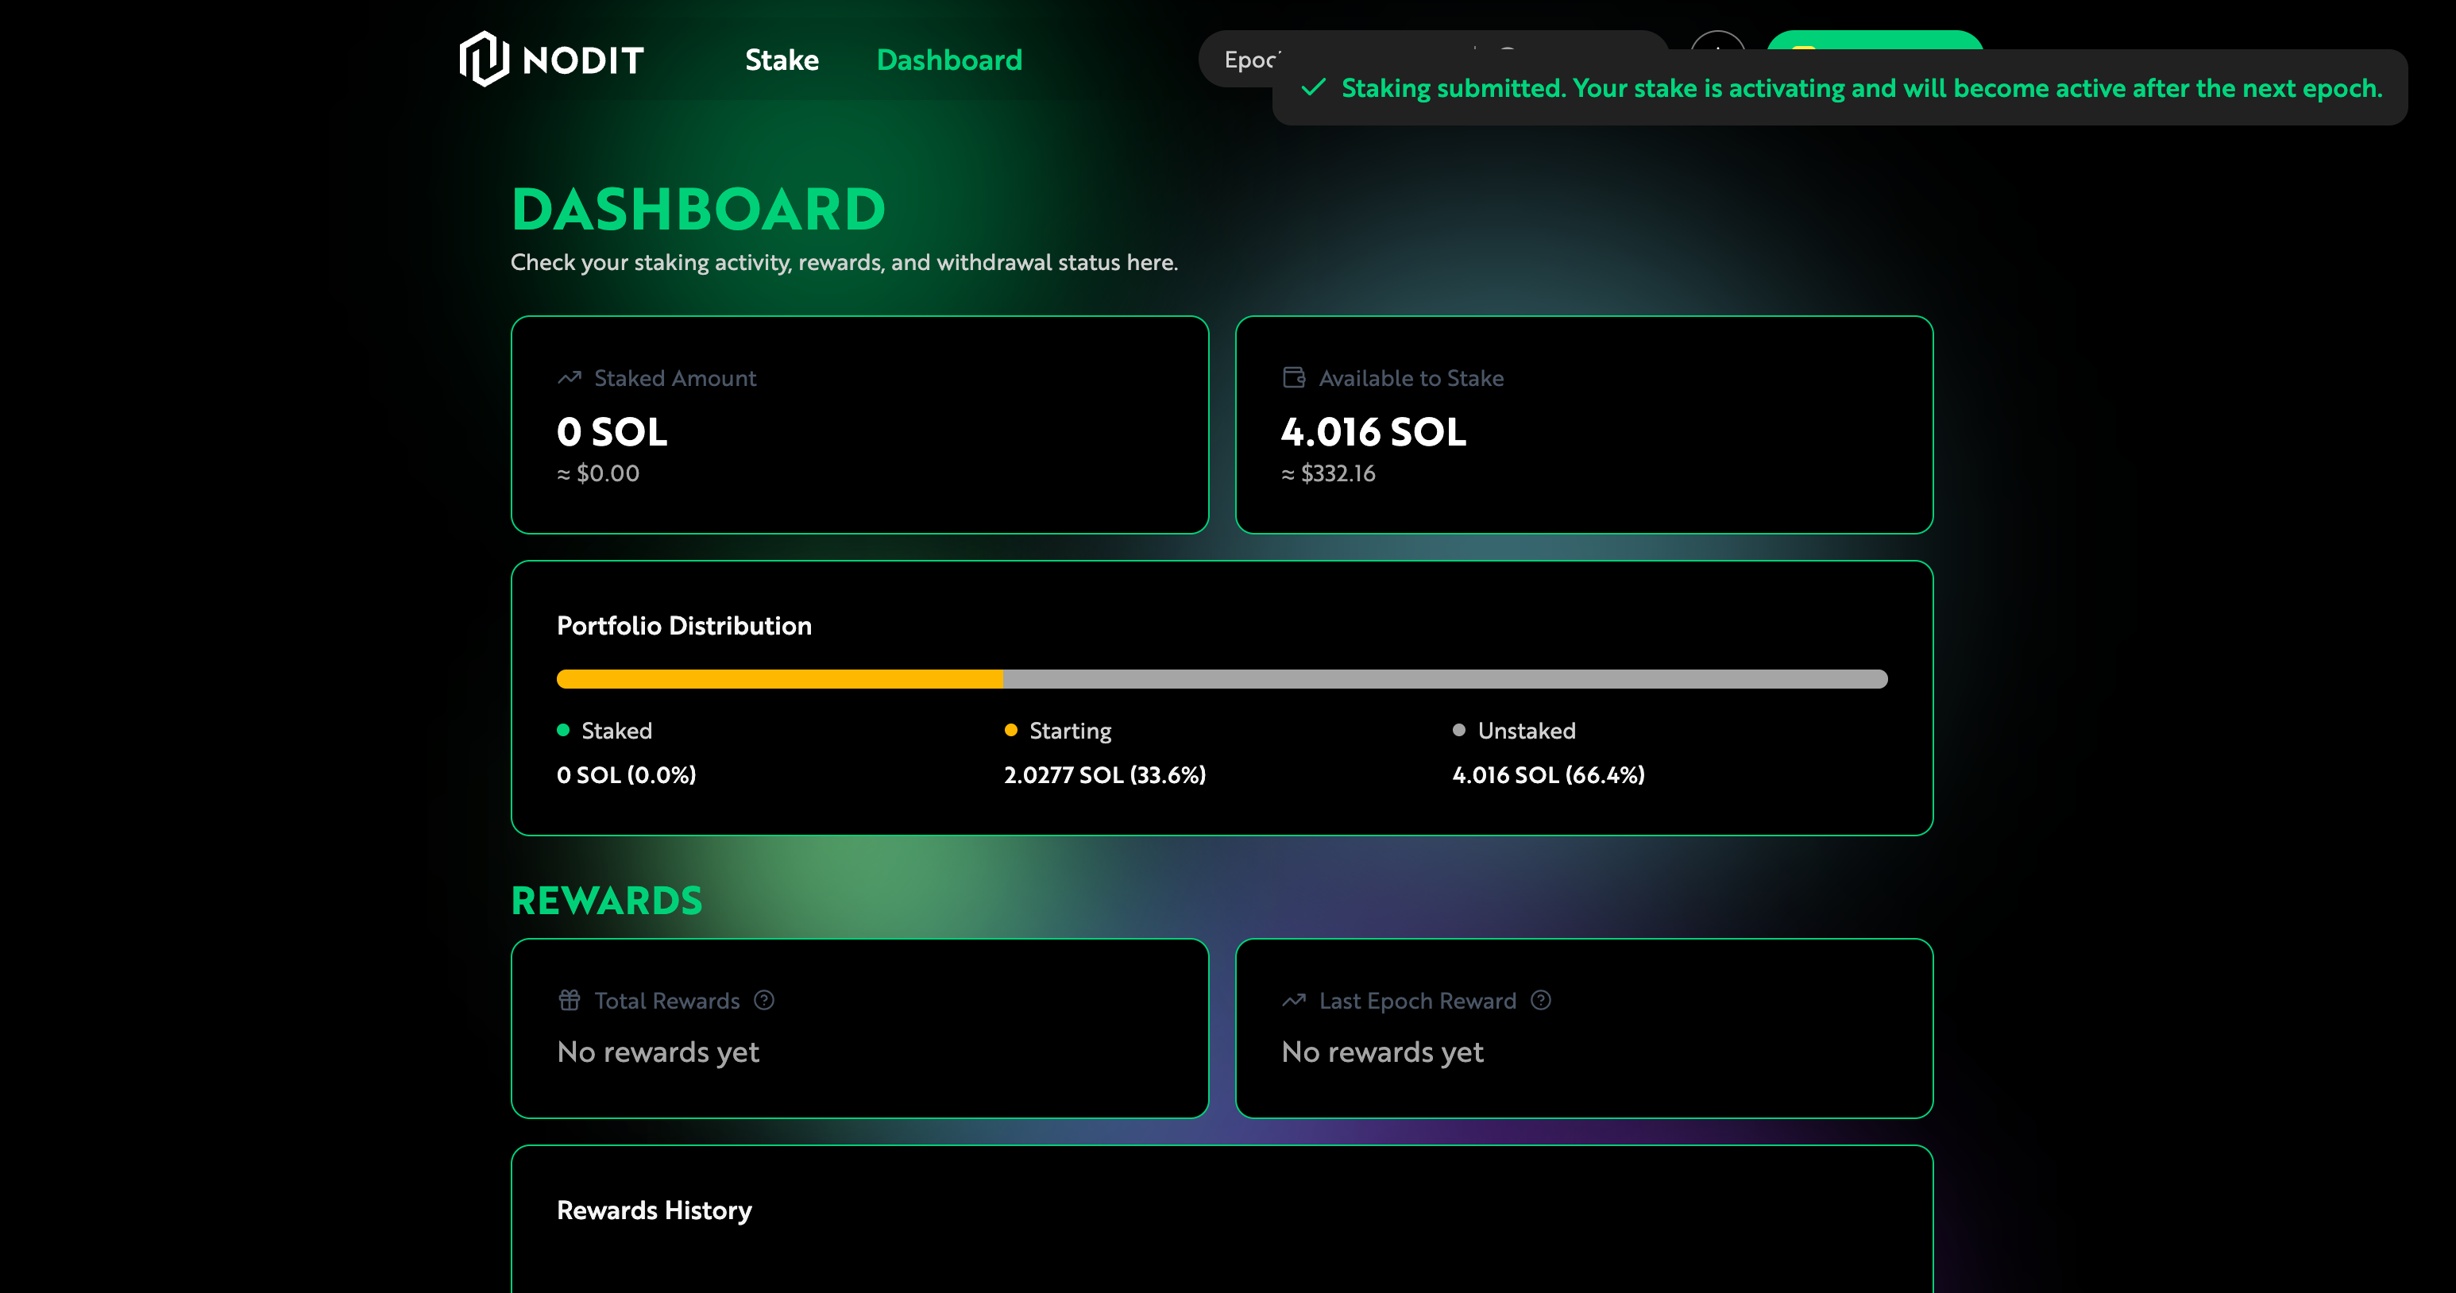The height and width of the screenshot is (1293, 2456).
Task: Click the 'Staked' legend label
Action: click(617, 731)
